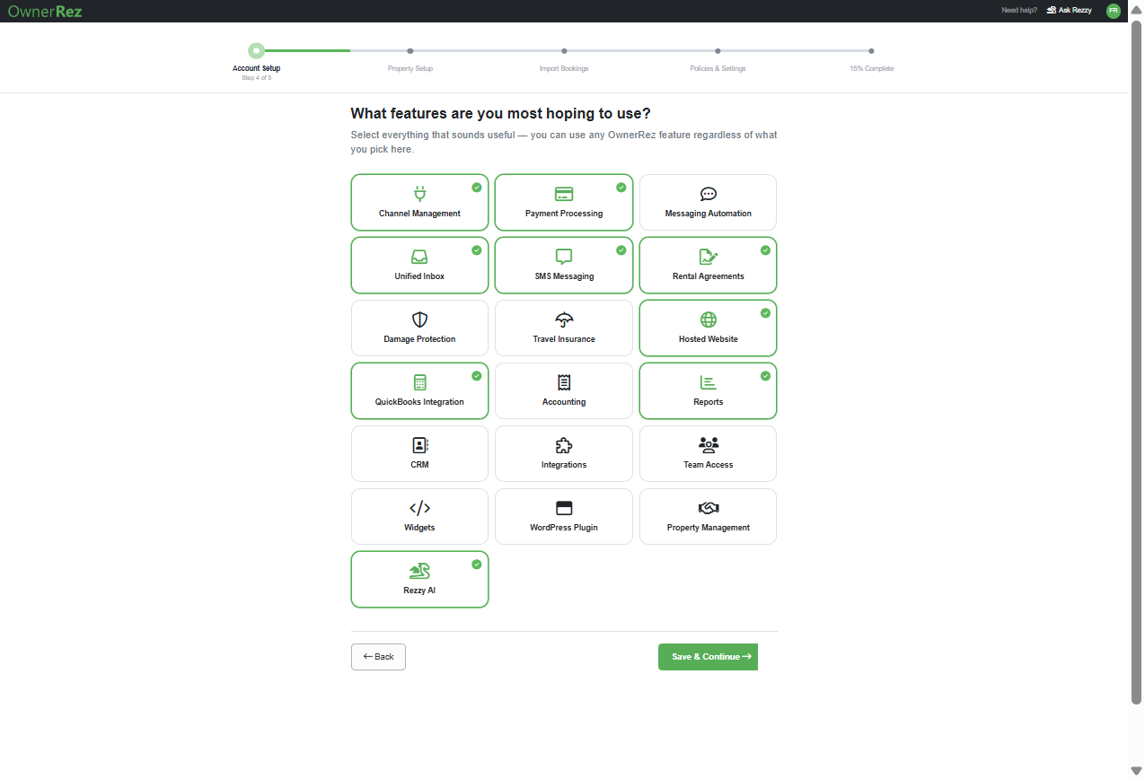The width and height of the screenshot is (1145, 779).
Task: Go to the Property Setup step
Action: pos(410,68)
